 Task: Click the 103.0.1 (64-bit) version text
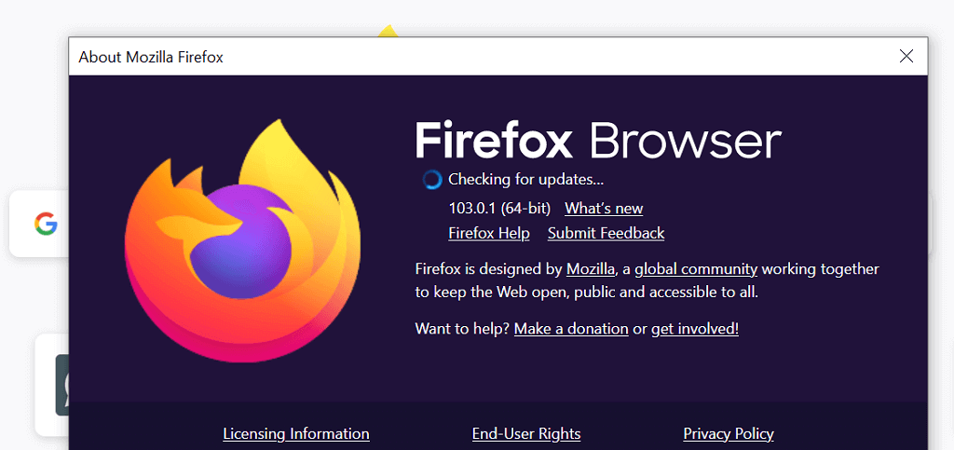coord(499,208)
